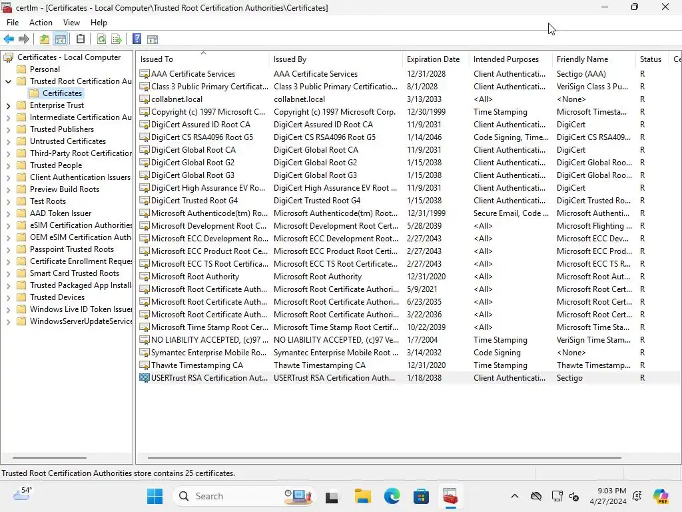Go up one level with folder icon
The width and height of the screenshot is (682, 512).
click(x=45, y=39)
